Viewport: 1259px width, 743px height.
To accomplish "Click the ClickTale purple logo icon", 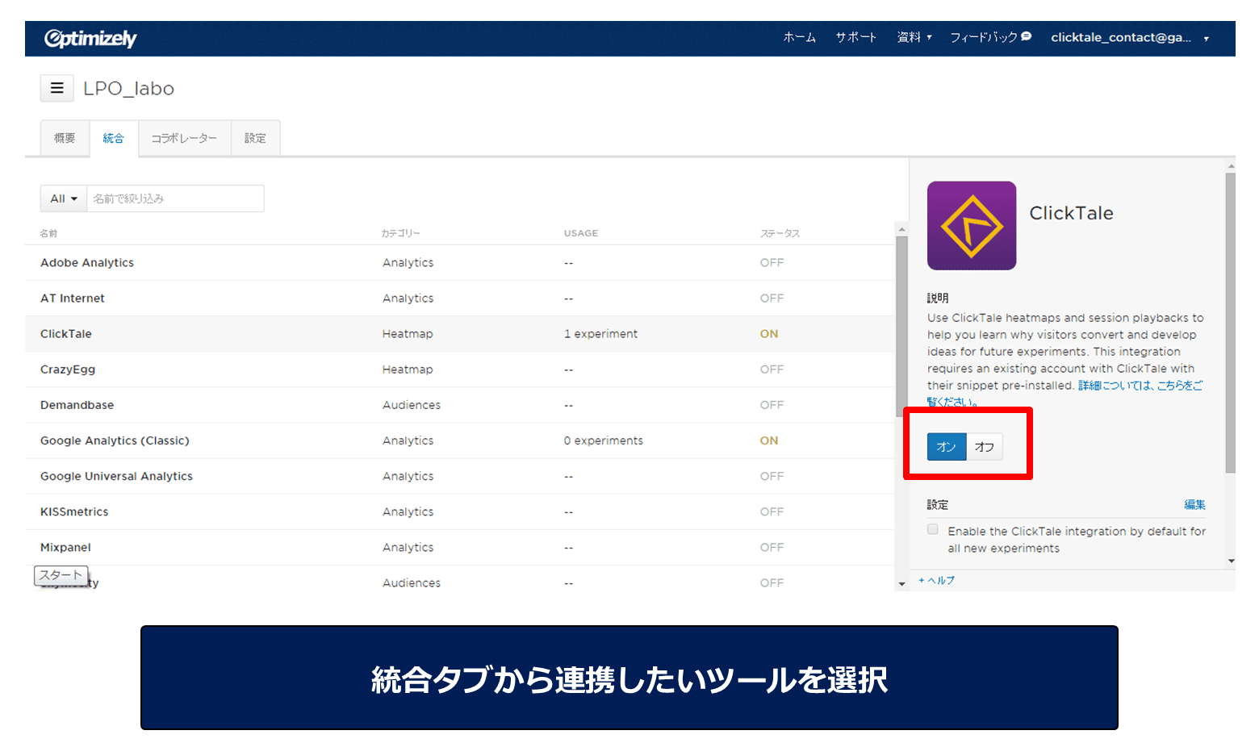I will pyautogui.click(x=972, y=226).
